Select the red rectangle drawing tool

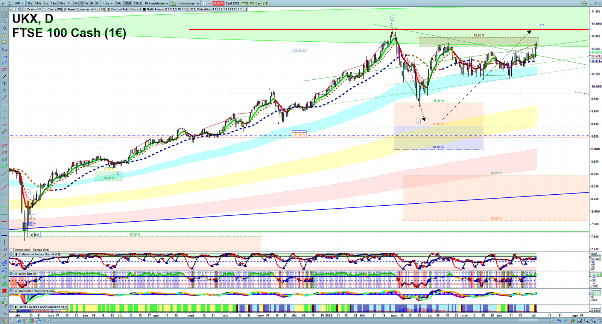pyautogui.click(x=4, y=70)
